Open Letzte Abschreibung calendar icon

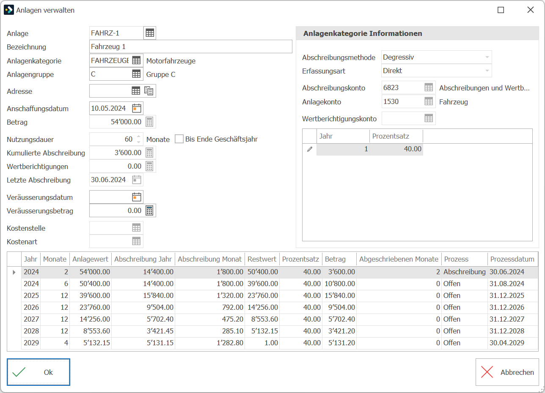[137, 180]
